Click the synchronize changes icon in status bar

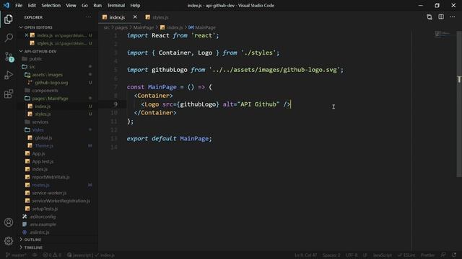[x=35, y=255]
